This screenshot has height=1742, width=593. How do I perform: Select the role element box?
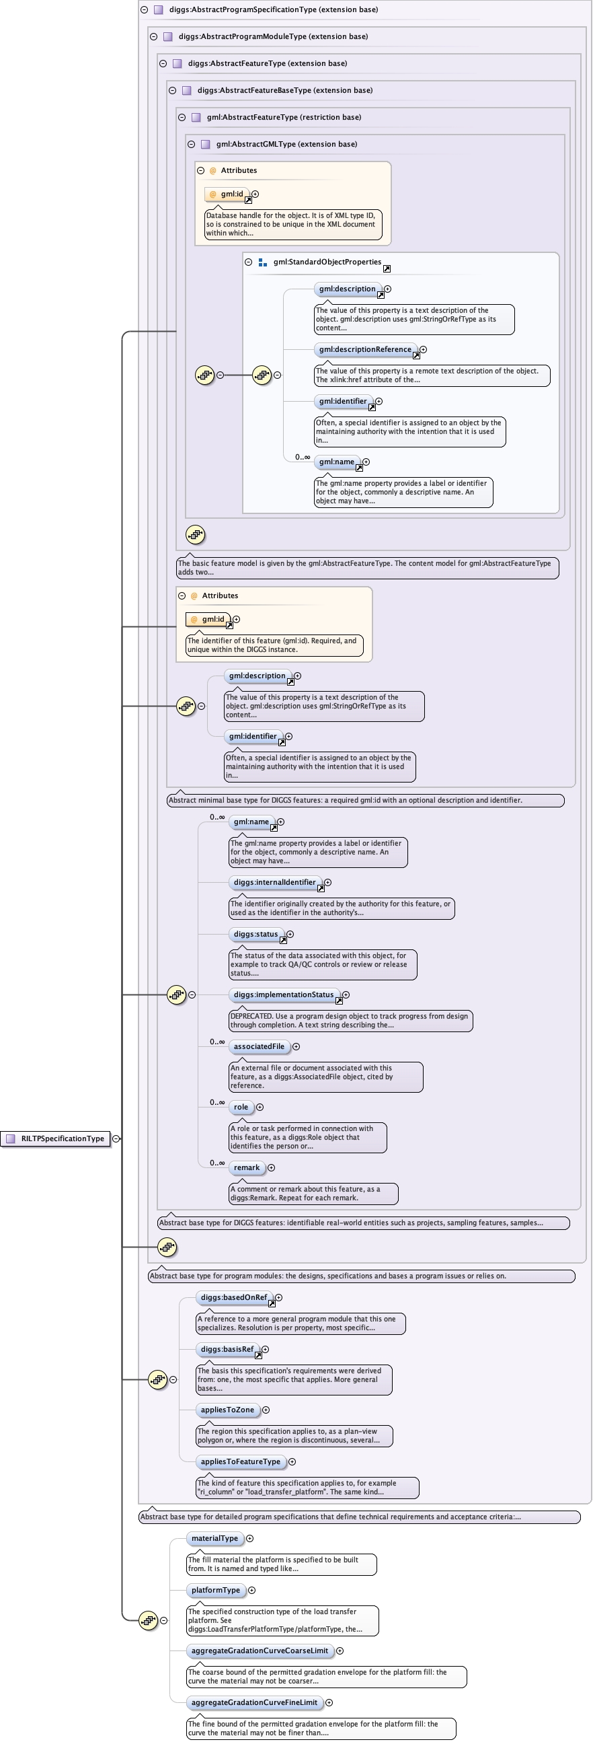click(x=241, y=1107)
